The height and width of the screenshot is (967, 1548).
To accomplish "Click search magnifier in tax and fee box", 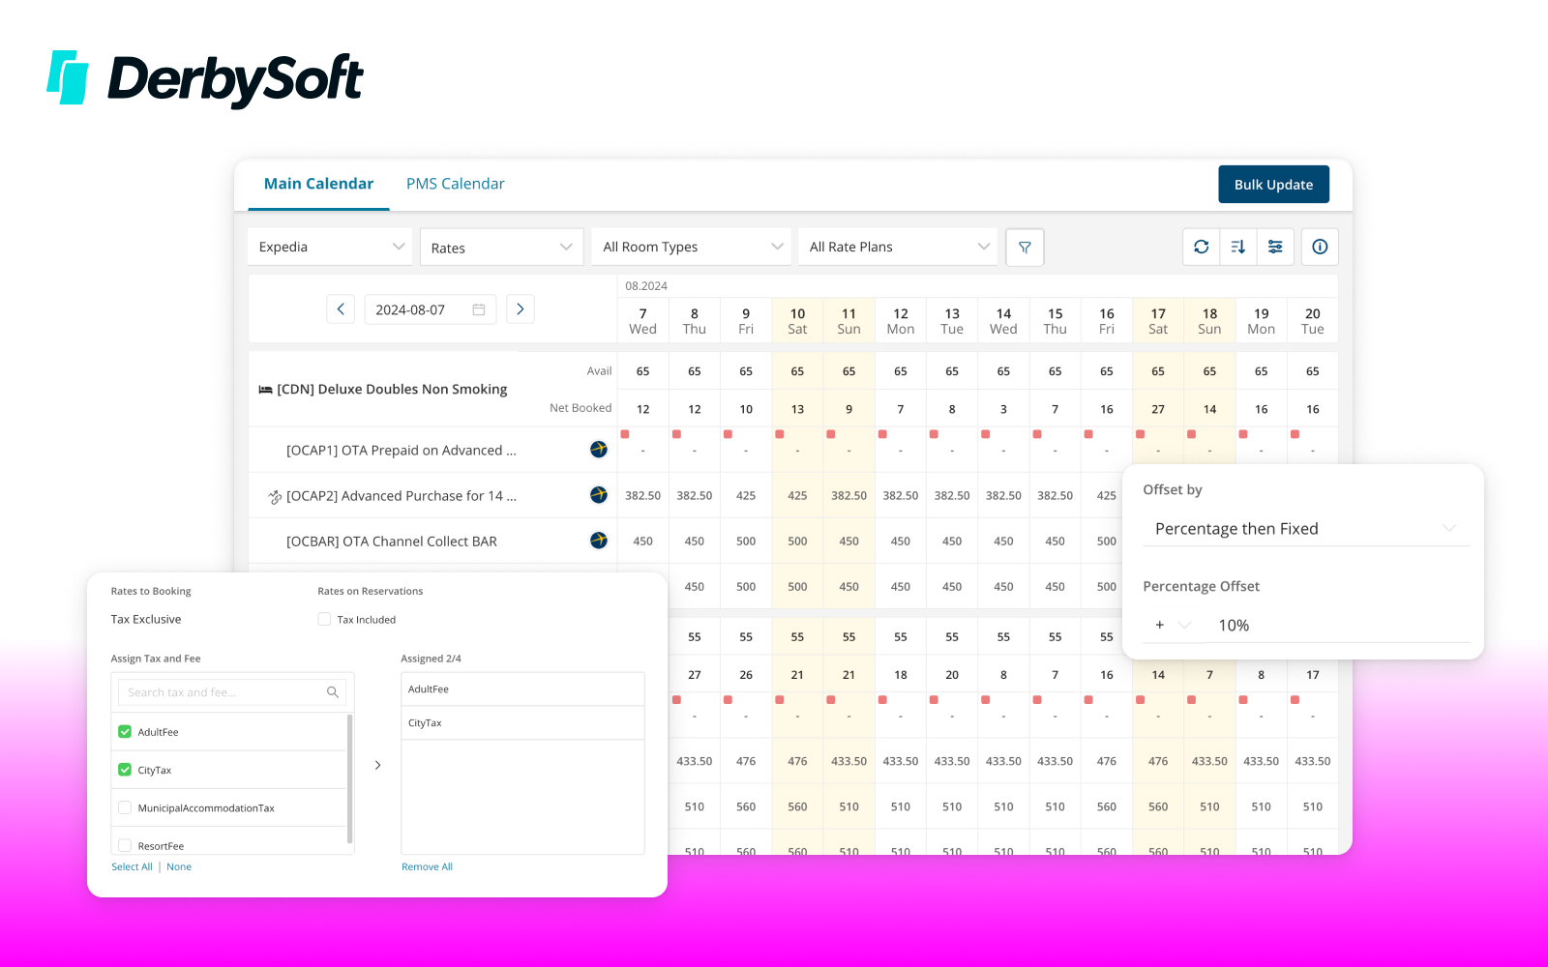I will point(333,692).
